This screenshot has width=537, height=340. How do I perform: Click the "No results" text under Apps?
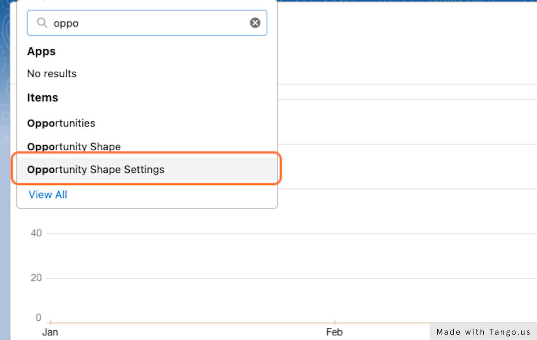pyautogui.click(x=52, y=73)
